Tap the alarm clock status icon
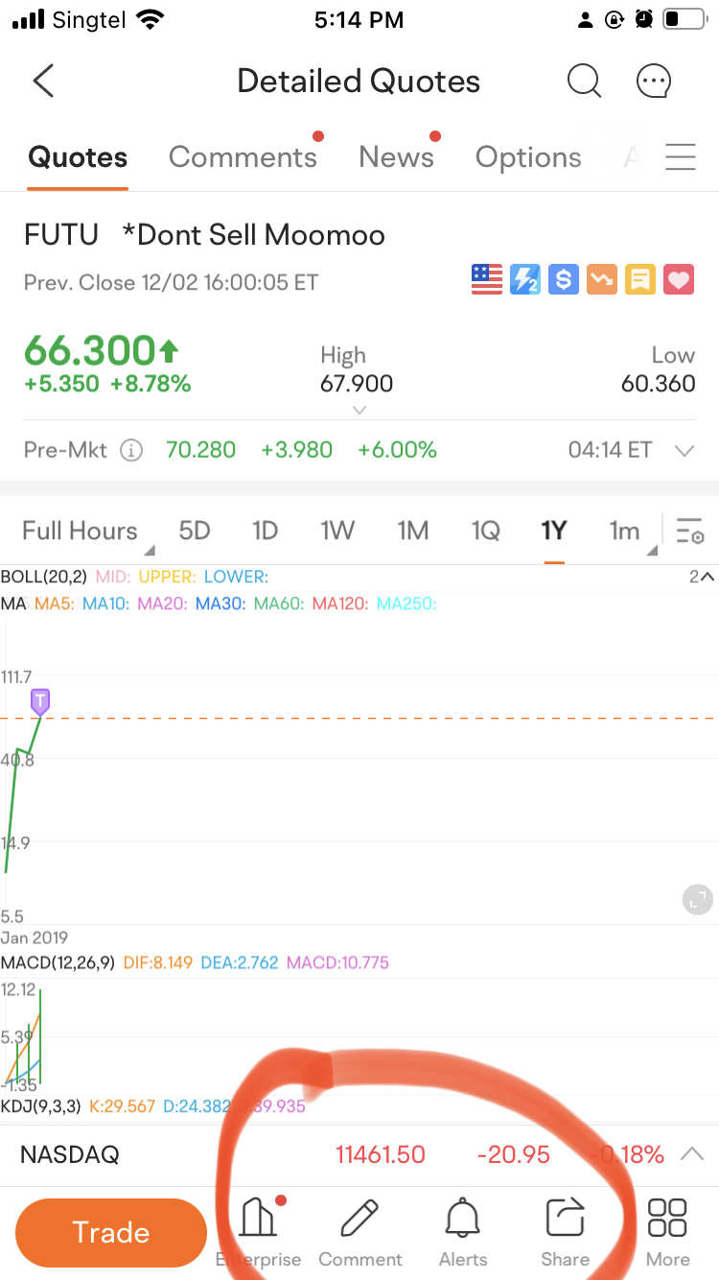Image resolution: width=719 pixels, height=1280 pixels. (644, 19)
